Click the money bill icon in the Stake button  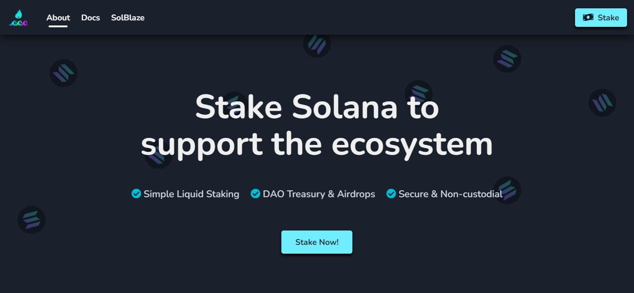[x=588, y=18]
